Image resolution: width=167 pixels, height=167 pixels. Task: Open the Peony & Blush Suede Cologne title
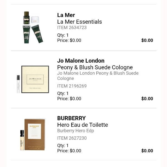[x=95, y=67]
